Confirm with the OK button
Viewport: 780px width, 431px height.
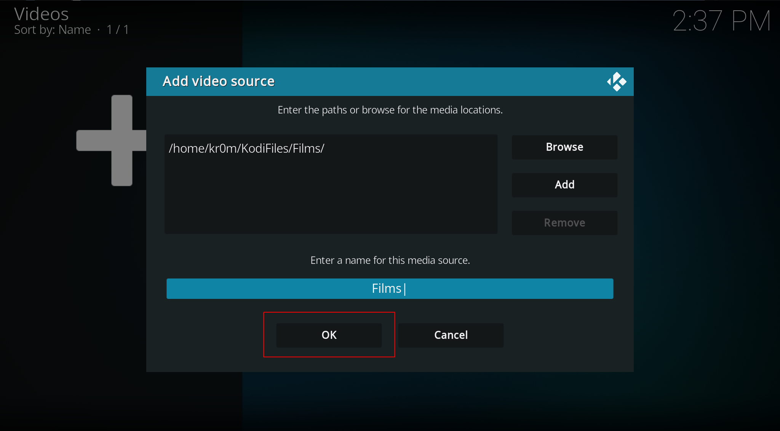329,335
